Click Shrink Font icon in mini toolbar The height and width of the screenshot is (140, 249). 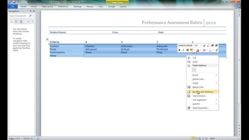click(208, 45)
